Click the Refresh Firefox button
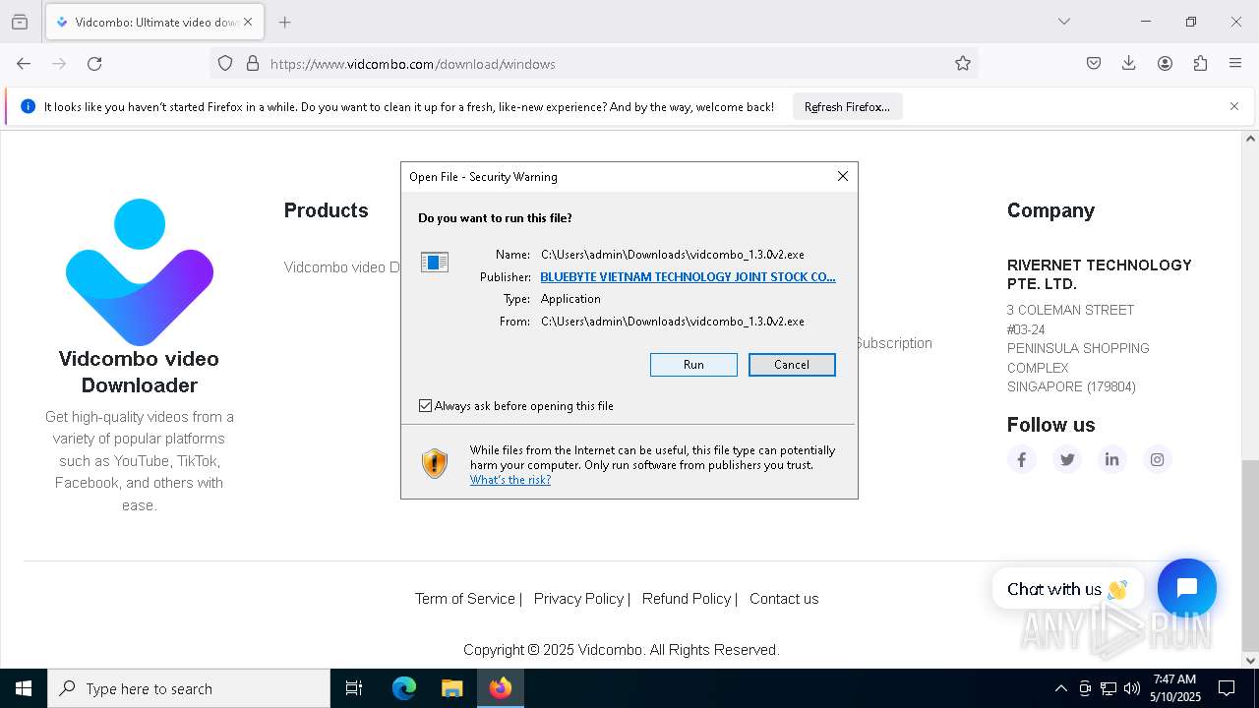1259x708 pixels. (847, 107)
